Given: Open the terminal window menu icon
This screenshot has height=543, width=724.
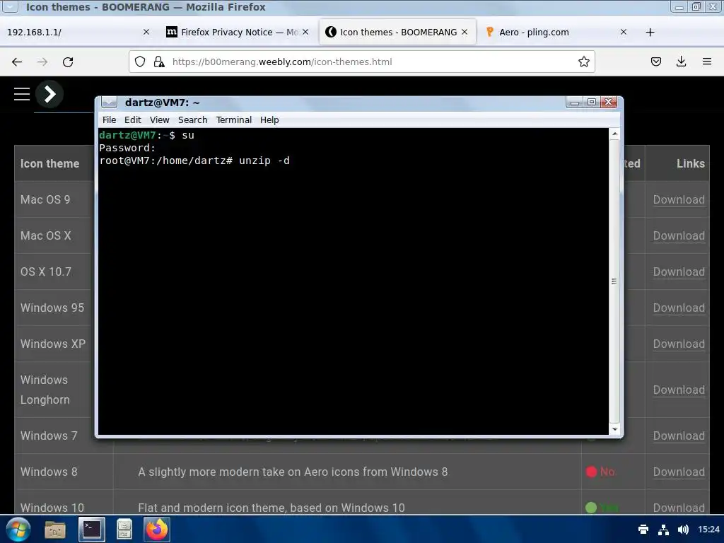Looking at the screenshot, I should point(109,102).
